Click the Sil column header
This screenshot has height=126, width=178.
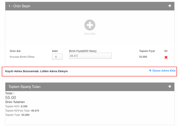[x=166, y=51]
